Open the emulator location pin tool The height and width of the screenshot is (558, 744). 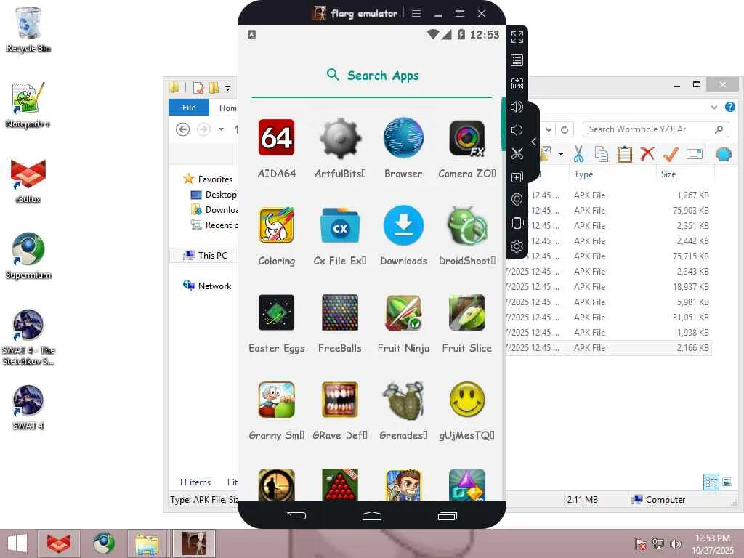tap(517, 200)
